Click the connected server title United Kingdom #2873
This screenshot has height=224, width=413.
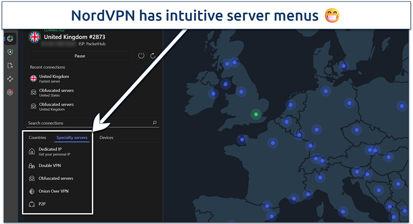pos(74,37)
